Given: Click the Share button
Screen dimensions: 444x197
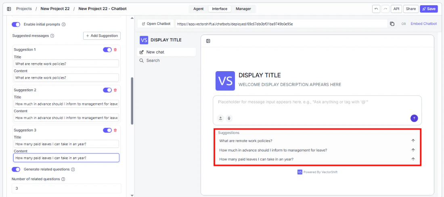Looking at the screenshot, I should [411, 9].
